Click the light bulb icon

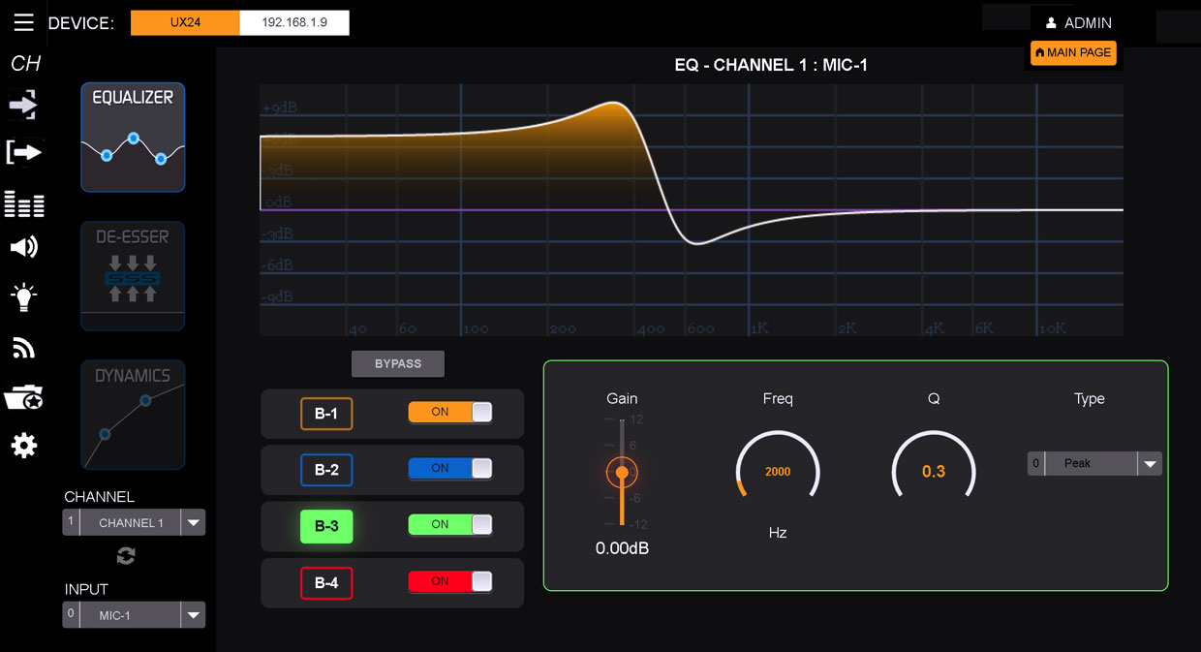click(23, 297)
